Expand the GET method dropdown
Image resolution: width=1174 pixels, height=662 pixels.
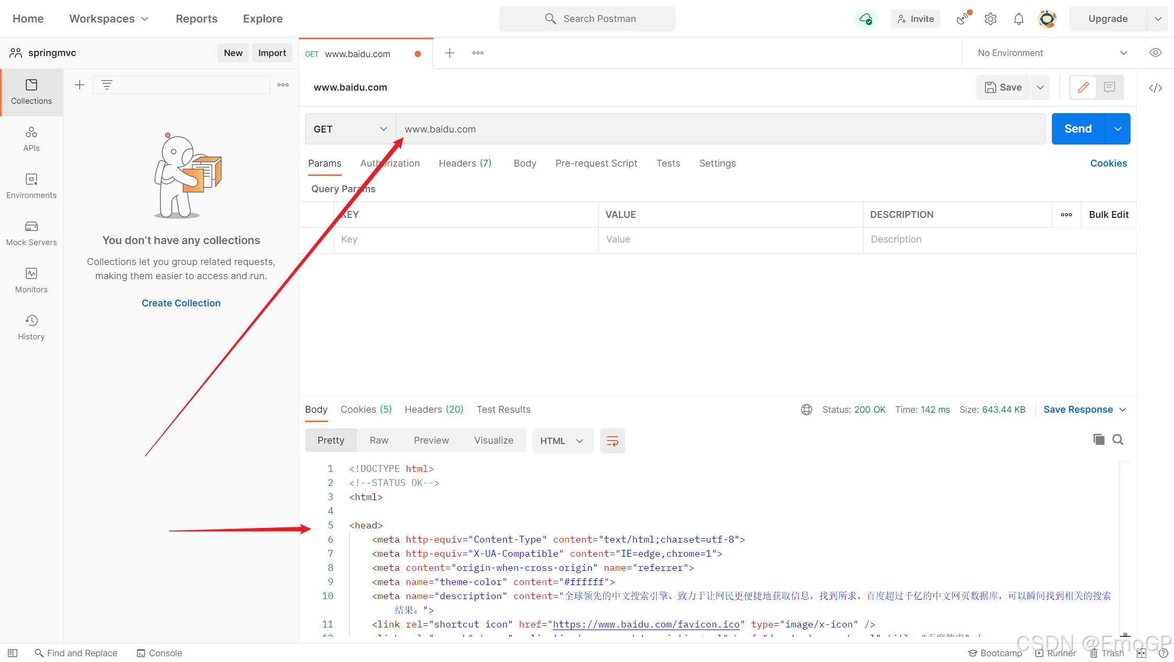pos(350,129)
